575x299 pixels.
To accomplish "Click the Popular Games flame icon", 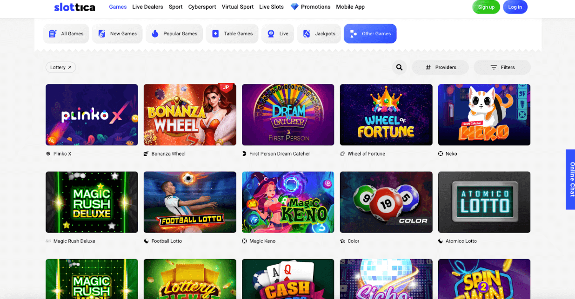I will (x=155, y=33).
